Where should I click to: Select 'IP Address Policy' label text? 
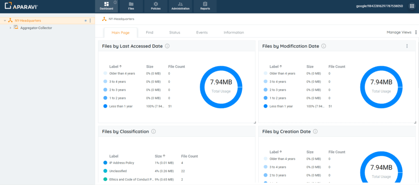[122, 163]
